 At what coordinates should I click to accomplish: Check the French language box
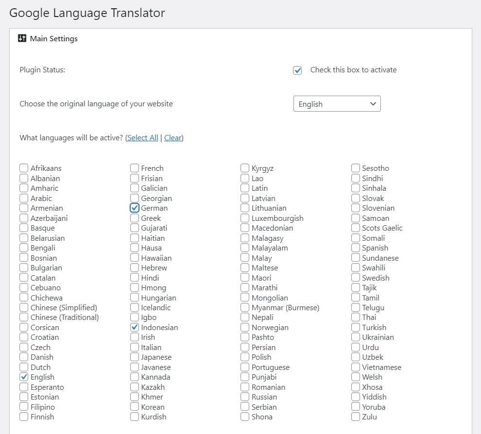click(135, 168)
